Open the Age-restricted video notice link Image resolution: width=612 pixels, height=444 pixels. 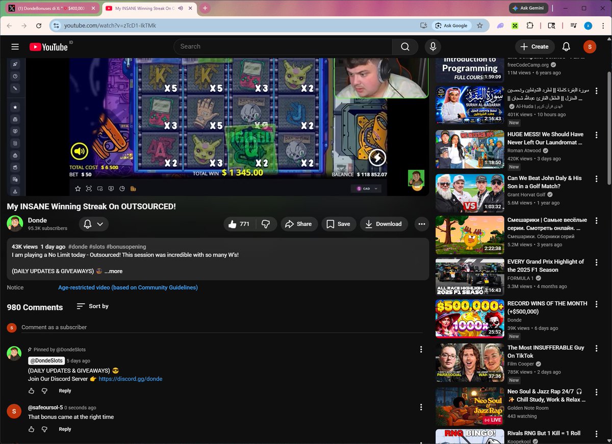[x=128, y=288]
